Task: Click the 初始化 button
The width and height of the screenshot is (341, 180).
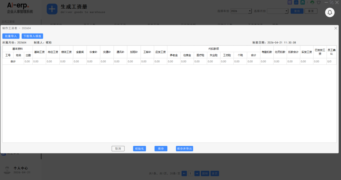Action: click(x=139, y=148)
